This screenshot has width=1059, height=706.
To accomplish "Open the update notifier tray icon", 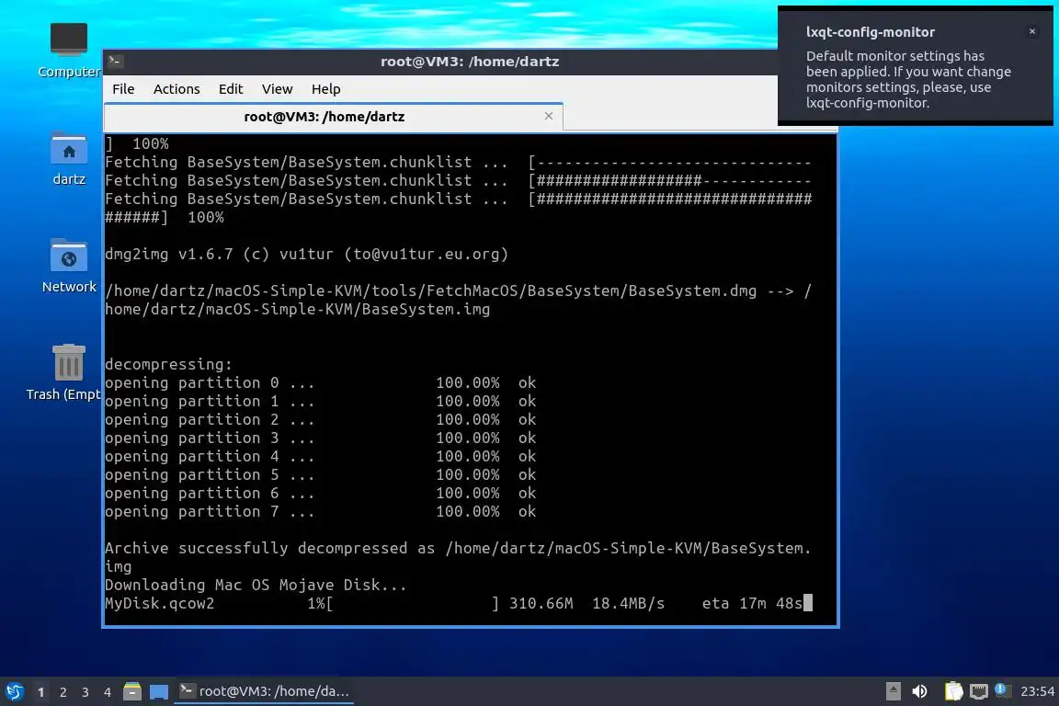I will [x=1002, y=690].
